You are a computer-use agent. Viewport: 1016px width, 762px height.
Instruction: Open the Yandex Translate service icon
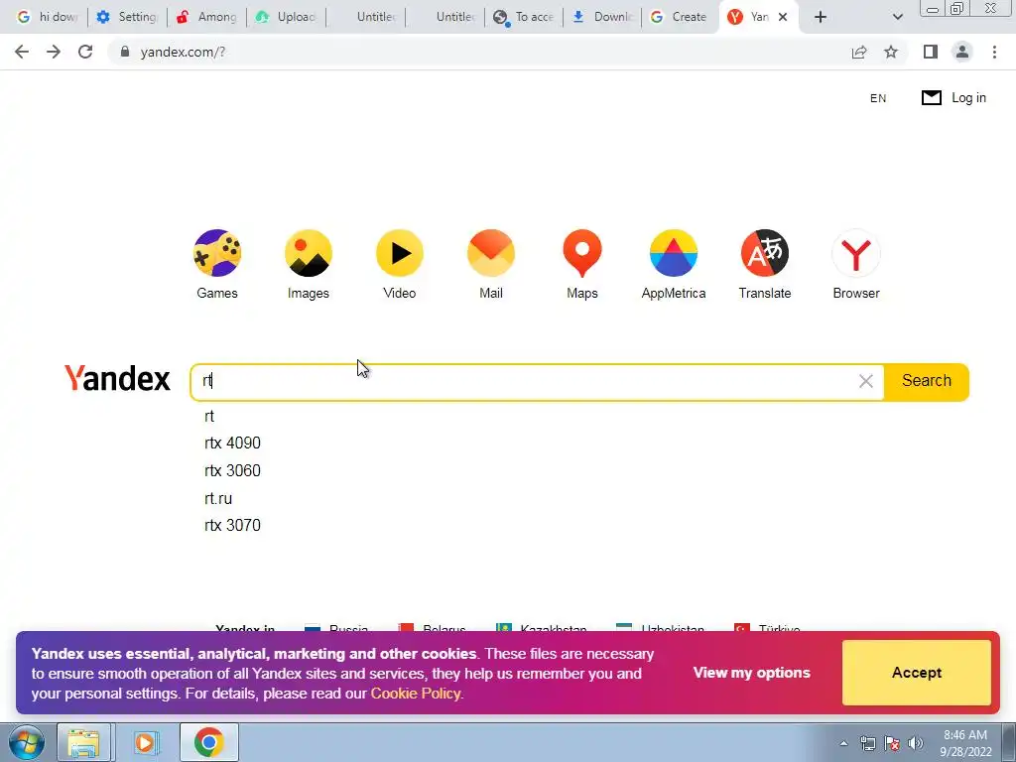coord(765,253)
